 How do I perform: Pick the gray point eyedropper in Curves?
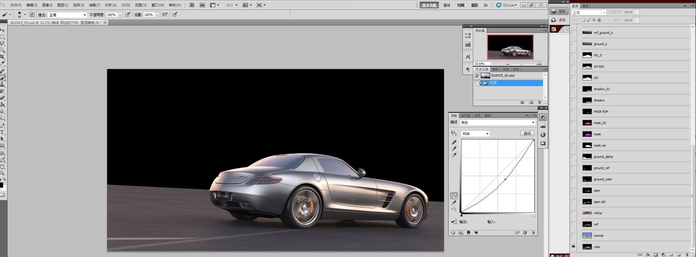tap(454, 148)
